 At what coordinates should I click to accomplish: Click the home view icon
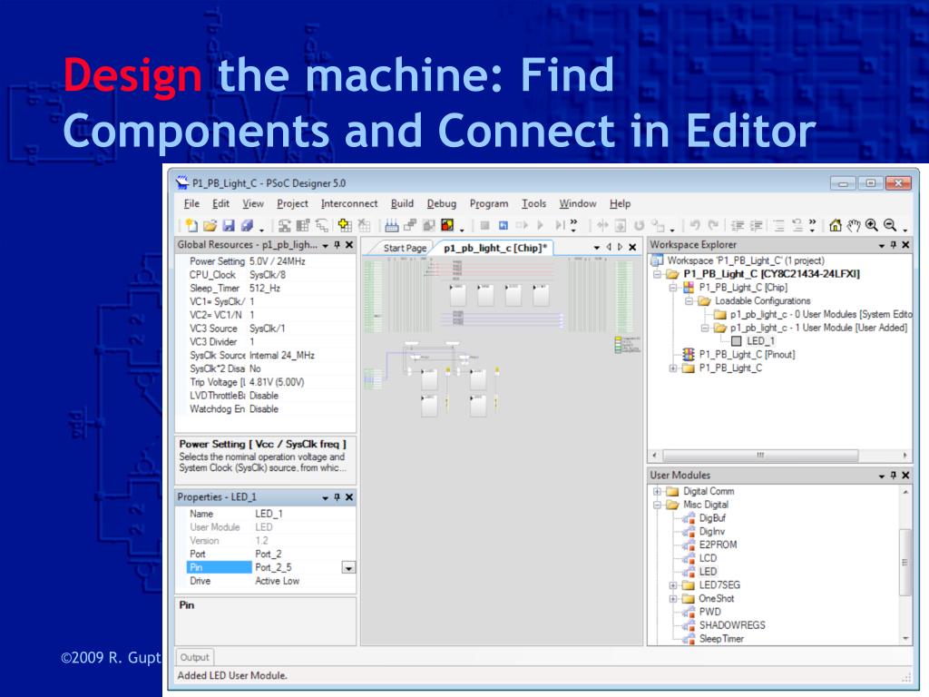pyautogui.click(x=836, y=225)
